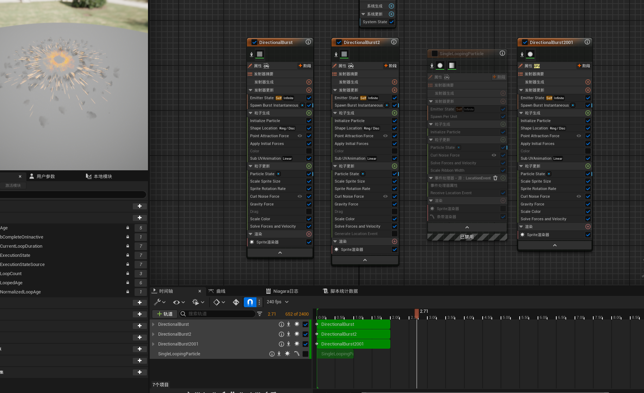
Task: Enable SingleLoopingParticle track checkbox in timeline
Action: tap(305, 354)
